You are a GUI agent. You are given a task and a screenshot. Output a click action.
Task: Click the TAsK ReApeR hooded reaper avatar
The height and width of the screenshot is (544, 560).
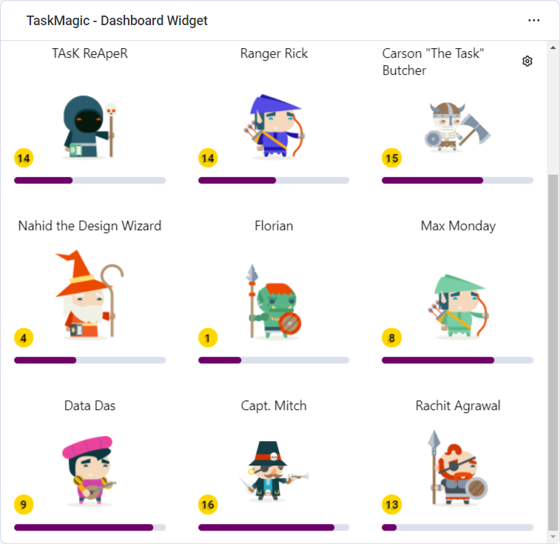[x=90, y=127]
